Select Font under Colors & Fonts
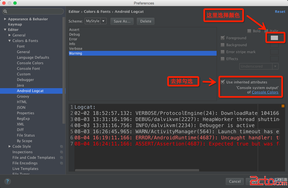The height and width of the screenshot is (188, 288). 21,46
